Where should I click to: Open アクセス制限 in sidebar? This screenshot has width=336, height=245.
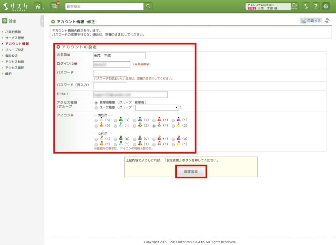click(x=14, y=62)
